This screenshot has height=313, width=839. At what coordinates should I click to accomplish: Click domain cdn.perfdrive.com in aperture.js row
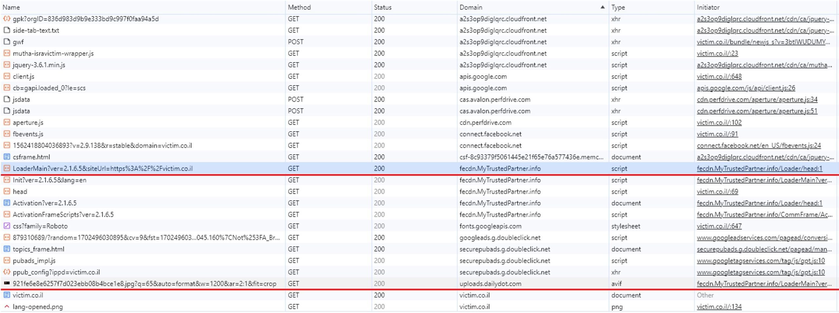(x=485, y=122)
